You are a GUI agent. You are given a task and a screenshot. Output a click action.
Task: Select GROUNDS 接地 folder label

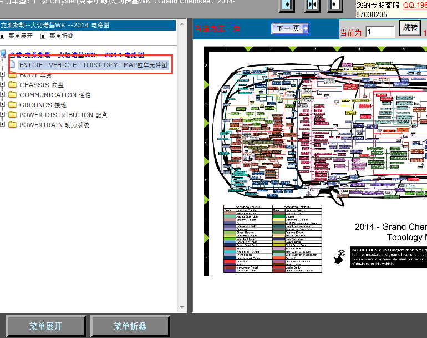(x=43, y=105)
